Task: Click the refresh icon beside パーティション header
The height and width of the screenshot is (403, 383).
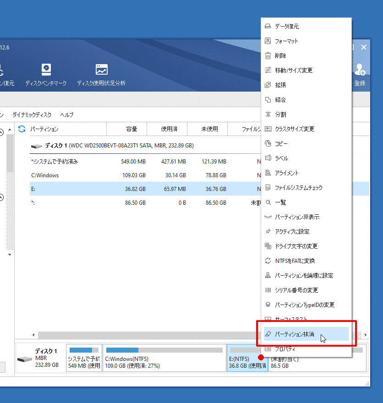Action: (22, 129)
